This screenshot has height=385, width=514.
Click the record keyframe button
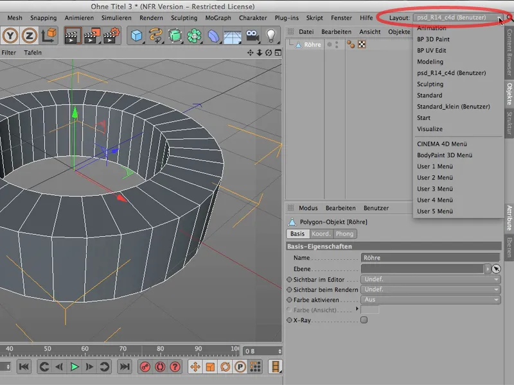(x=145, y=366)
